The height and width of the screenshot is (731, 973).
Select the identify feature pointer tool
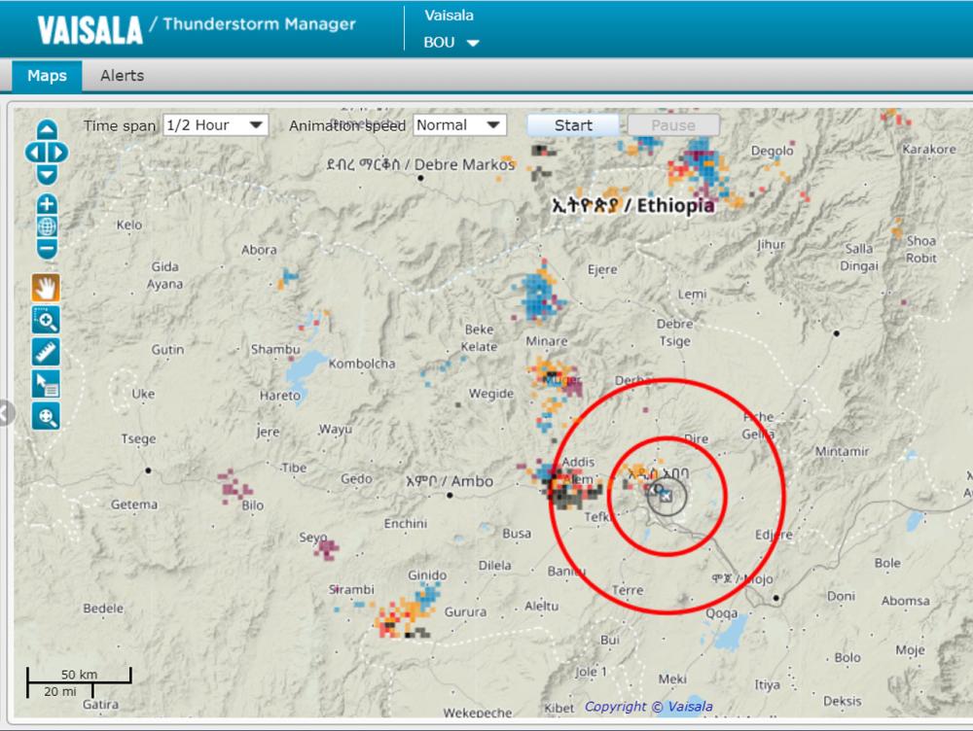click(x=47, y=383)
